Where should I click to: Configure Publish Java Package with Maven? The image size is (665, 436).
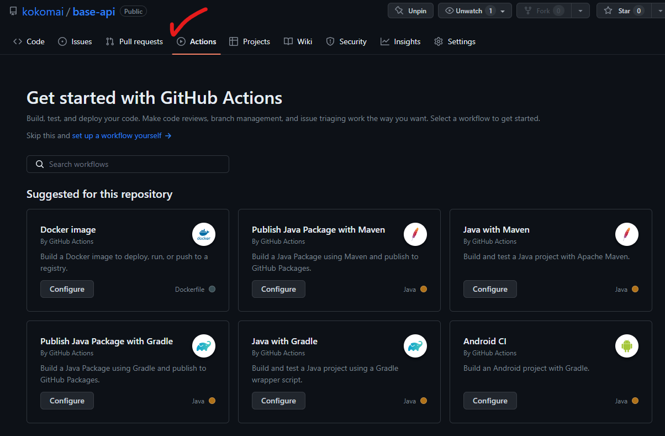tap(278, 289)
